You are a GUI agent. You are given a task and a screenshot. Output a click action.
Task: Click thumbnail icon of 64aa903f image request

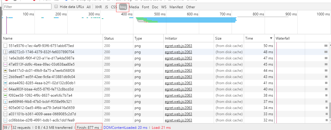pyautogui.click(x=5, y=89)
